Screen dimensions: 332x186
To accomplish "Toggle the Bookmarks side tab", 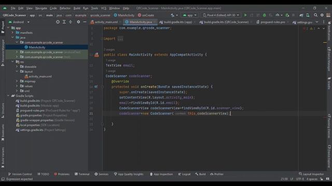I will pos(3,132).
